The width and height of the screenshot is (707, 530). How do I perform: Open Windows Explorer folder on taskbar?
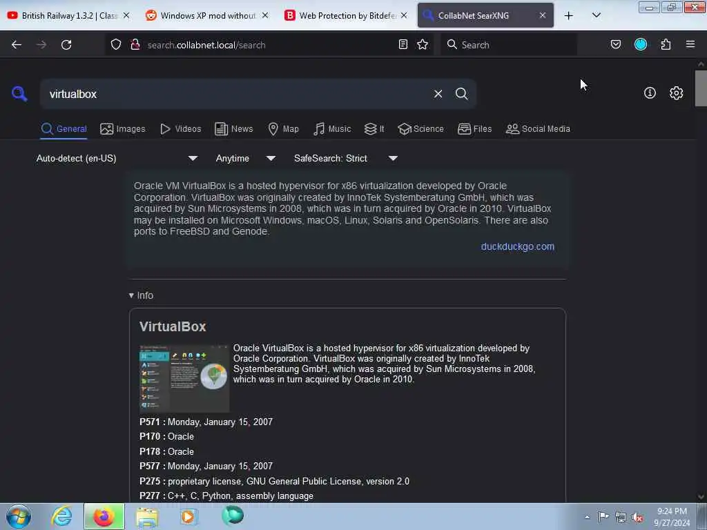pyautogui.click(x=147, y=517)
